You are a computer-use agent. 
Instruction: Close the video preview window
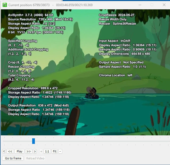point(164,5)
